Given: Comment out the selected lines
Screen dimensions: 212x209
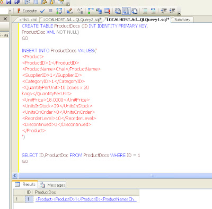Looking at the screenshot, I should click(x=145, y=11).
